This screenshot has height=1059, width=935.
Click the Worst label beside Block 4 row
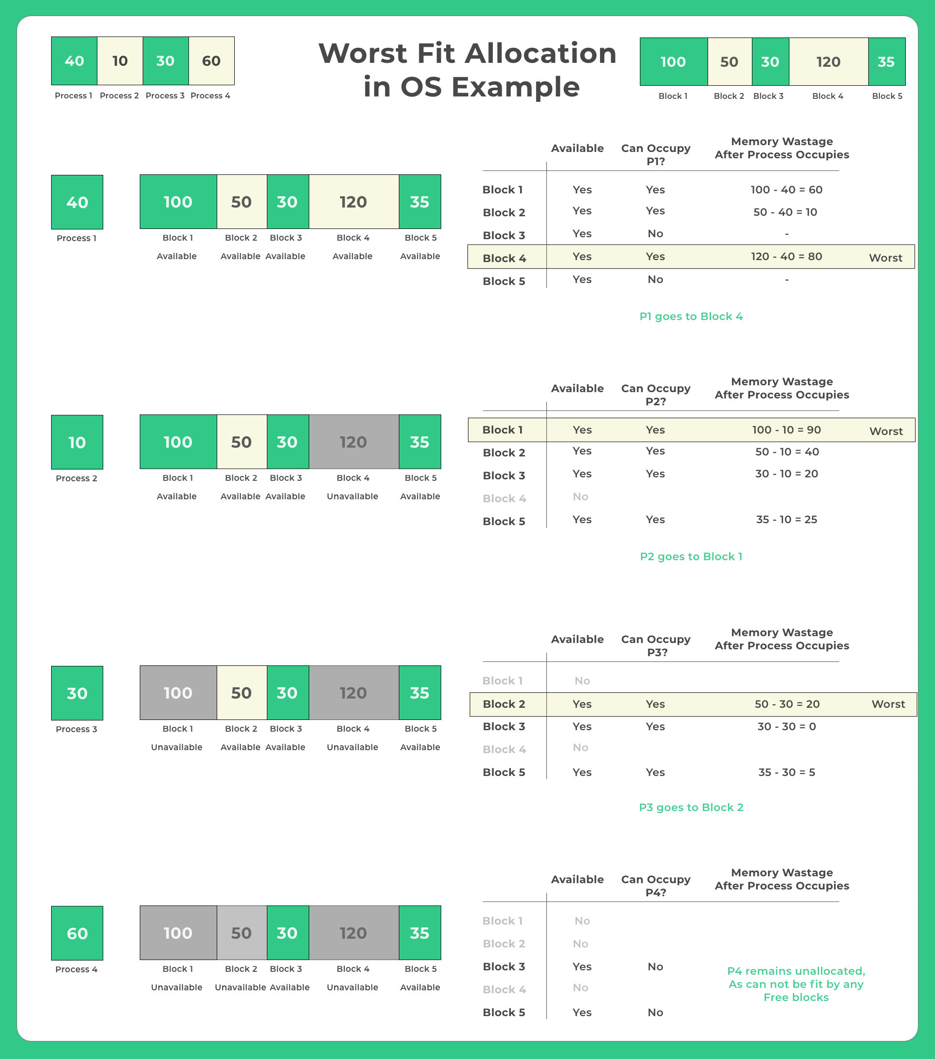[x=886, y=257]
